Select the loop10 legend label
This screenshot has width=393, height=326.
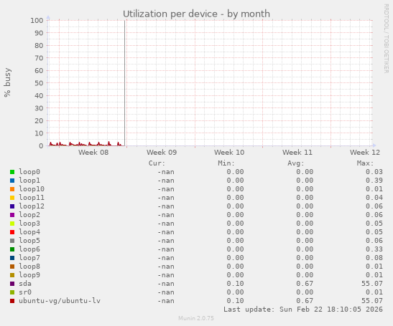click(x=32, y=189)
